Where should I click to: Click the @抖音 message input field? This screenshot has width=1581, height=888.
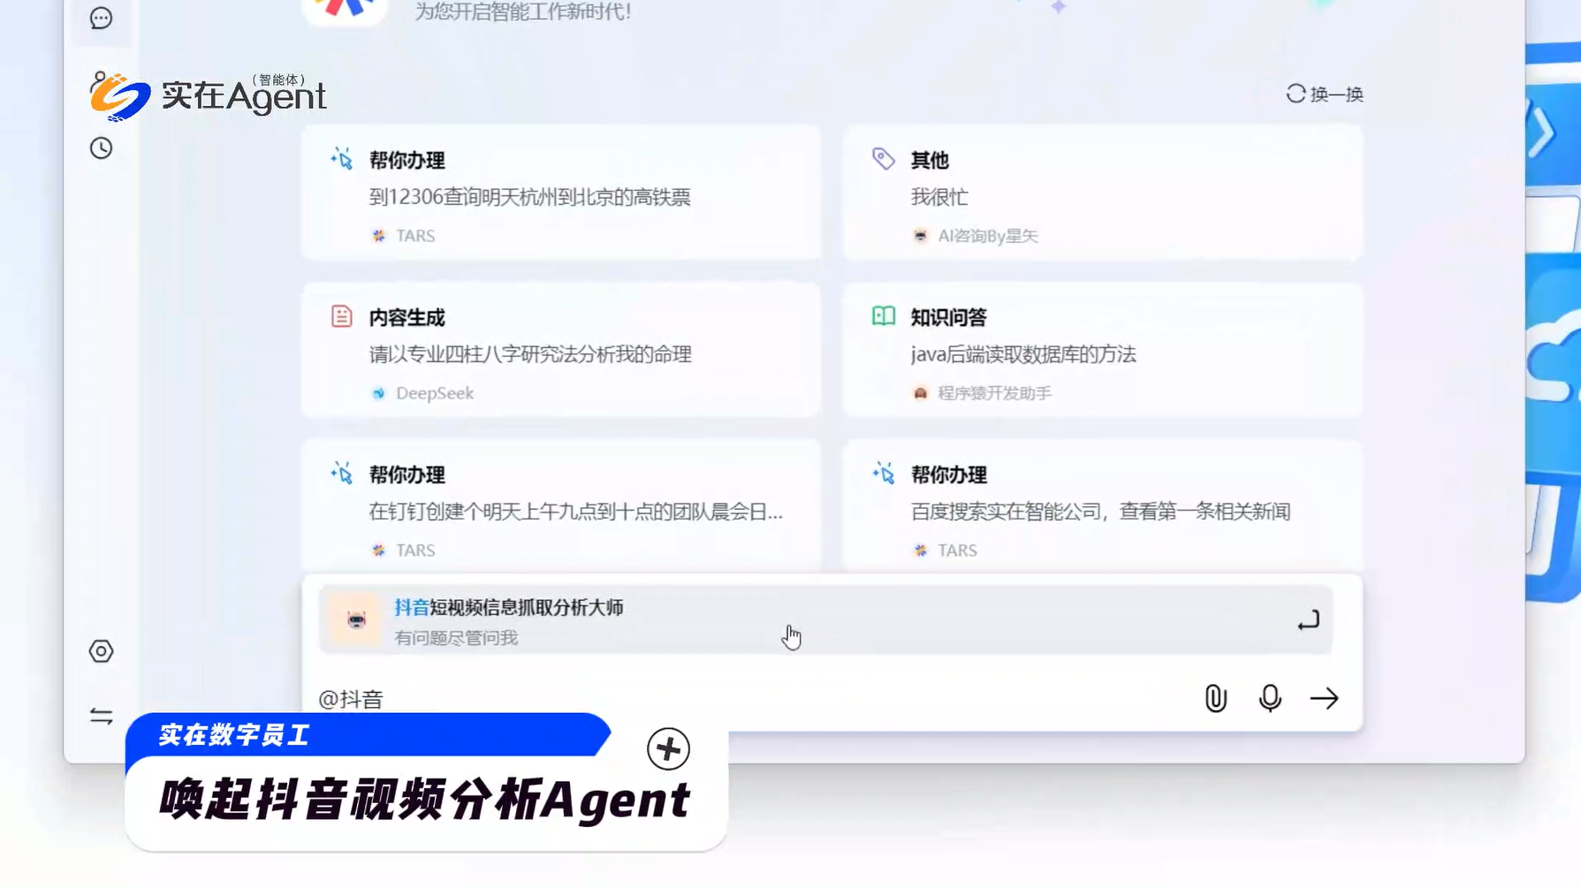coord(751,699)
